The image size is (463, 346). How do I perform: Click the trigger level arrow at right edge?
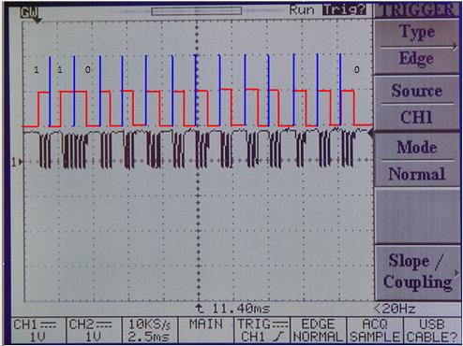pos(371,134)
